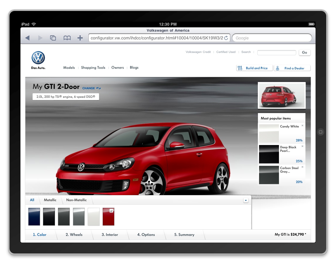
Task: Select the black color swatch
Action: [x=49, y=217]
